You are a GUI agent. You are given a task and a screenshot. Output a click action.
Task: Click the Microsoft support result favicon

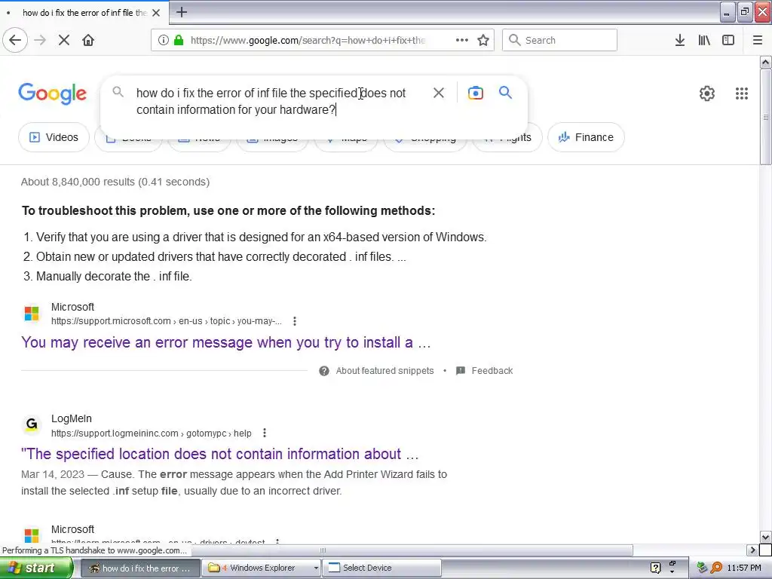pos(32,313)
